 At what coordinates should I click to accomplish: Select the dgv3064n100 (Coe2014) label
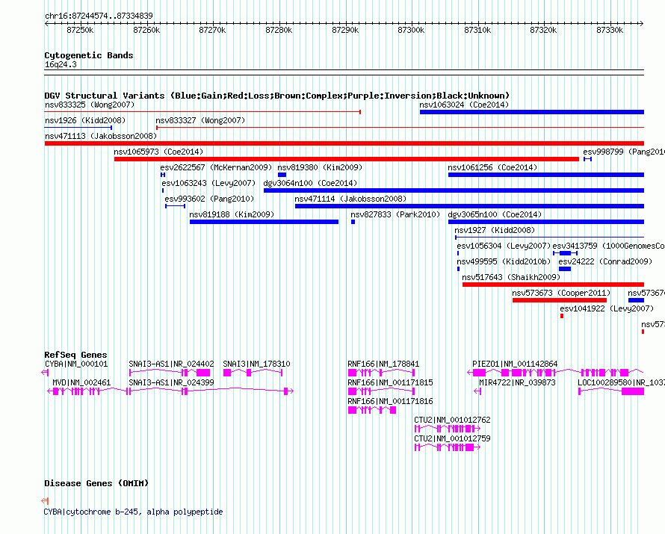pos(310,183)
